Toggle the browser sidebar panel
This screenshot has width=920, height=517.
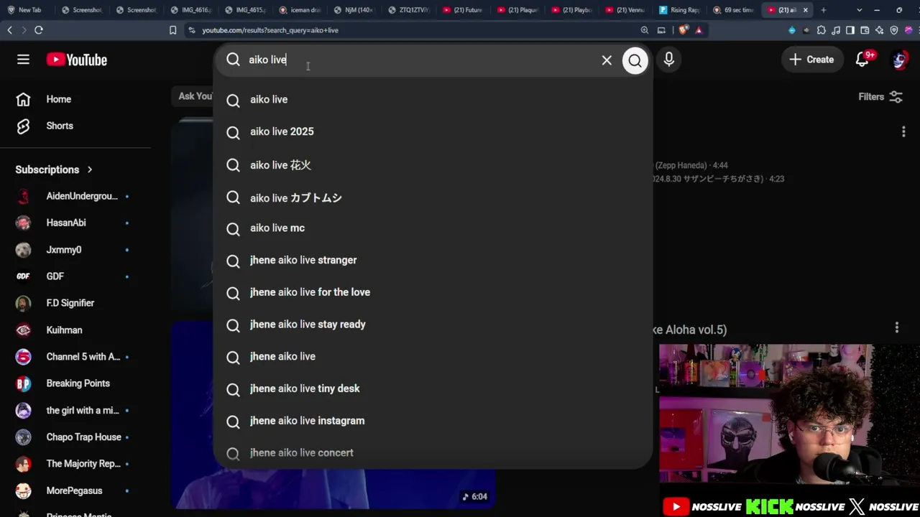(x=850, y=30)
